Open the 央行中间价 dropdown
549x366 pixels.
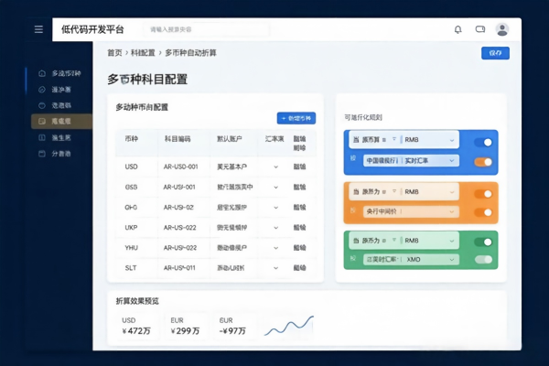[411, 211]
